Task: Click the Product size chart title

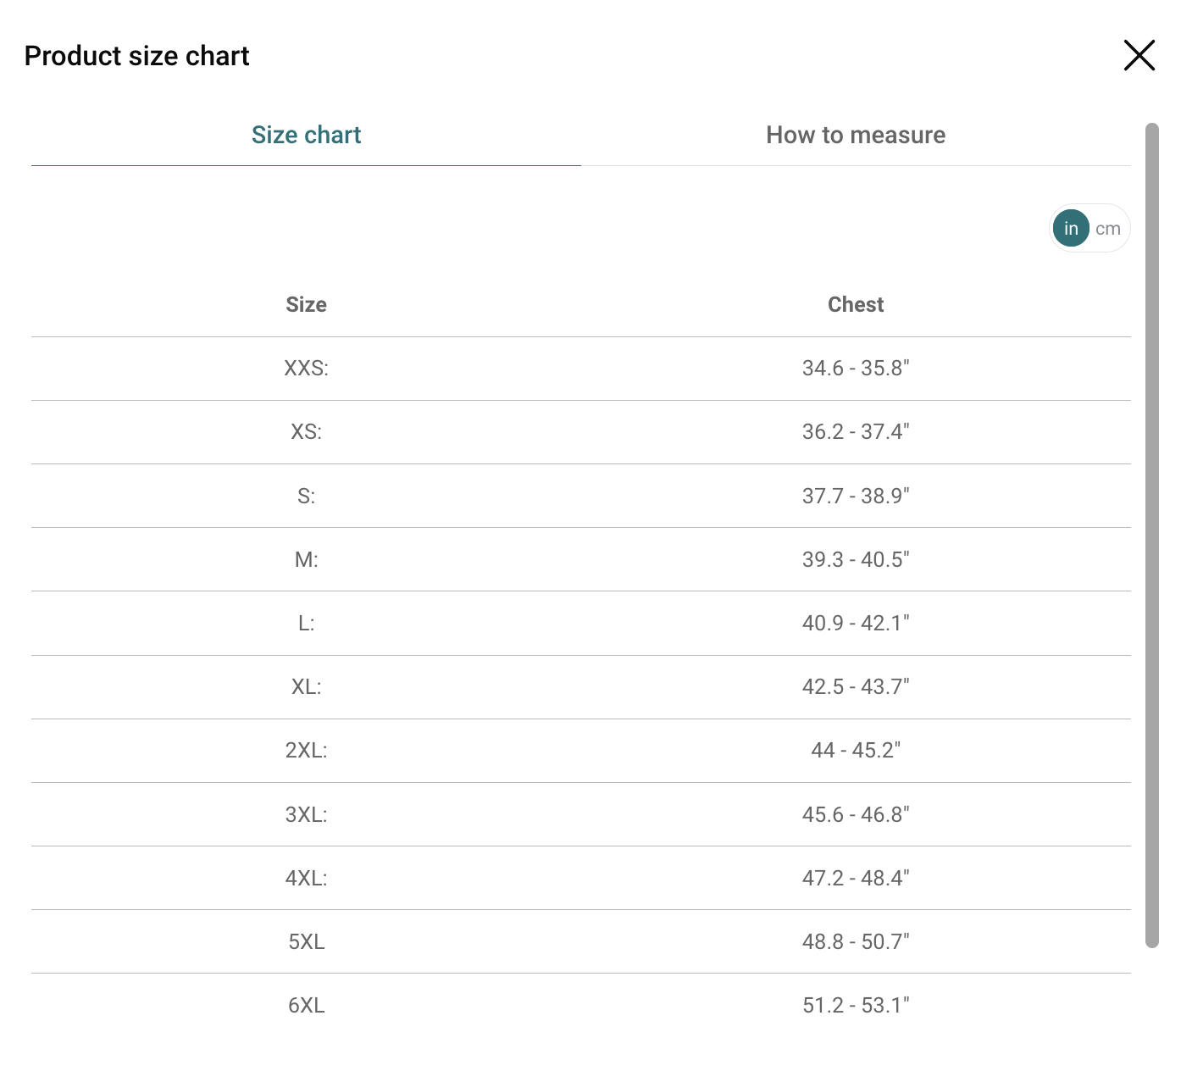Action: coord(136,56)
